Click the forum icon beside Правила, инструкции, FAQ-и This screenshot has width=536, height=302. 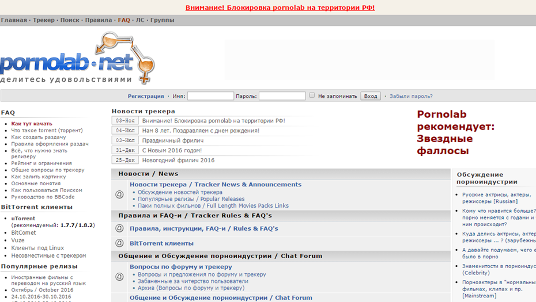click(x=119, y=228)
